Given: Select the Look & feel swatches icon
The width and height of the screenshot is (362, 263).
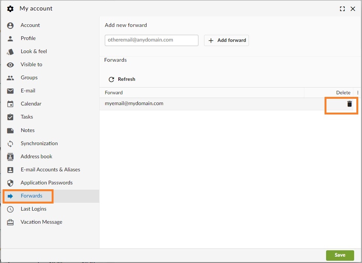Looking at the screenshot, I should pyautogui.click(x=10, y=52).
